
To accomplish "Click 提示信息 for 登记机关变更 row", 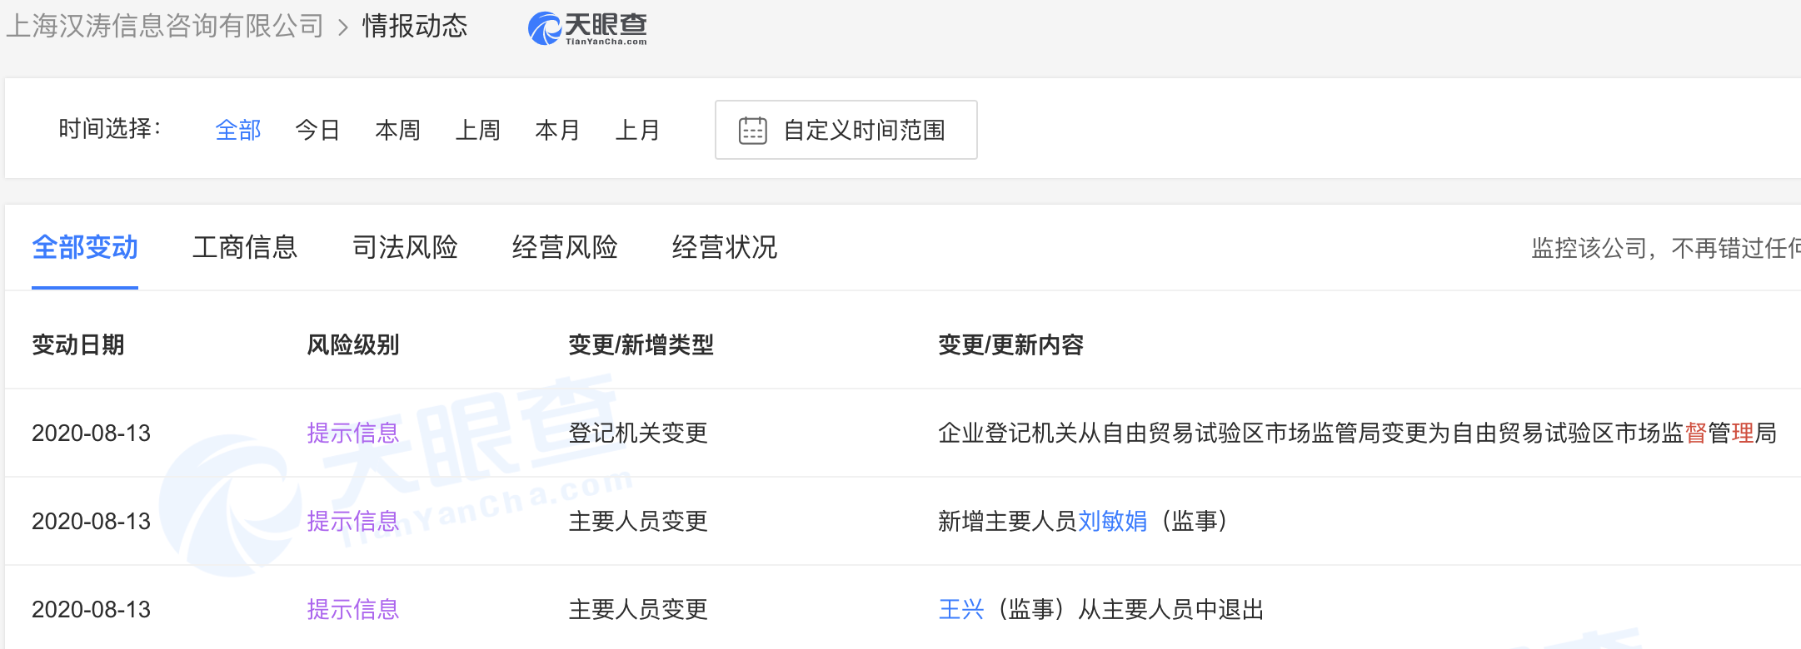I will coord(352,433).
